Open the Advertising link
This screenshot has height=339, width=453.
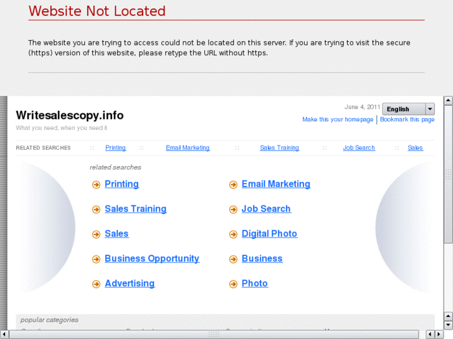130,283
